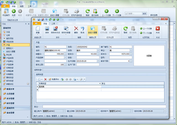Open the 修改日期 dropdown

(x=165, y=111)
